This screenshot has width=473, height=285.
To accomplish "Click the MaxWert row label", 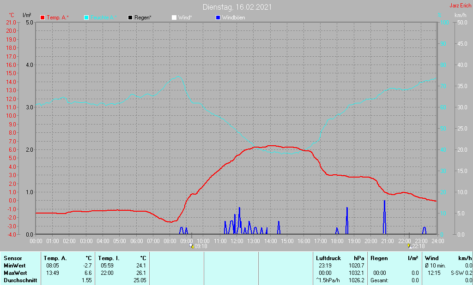I will [x=15, y=273].
